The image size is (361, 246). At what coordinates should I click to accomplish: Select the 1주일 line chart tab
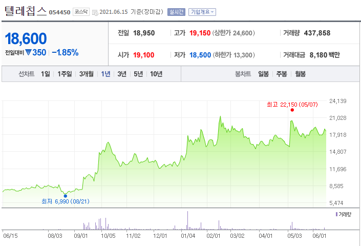pos(65,74)
